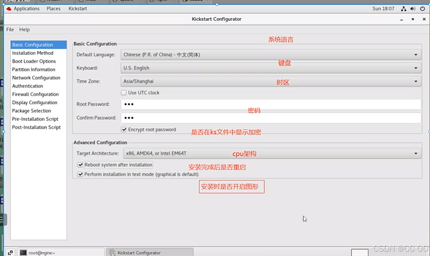The width and height of the screenshot is (430, 256).
Task: Select Basic Configuration in sidebar
Action: (x=39, y=45)
